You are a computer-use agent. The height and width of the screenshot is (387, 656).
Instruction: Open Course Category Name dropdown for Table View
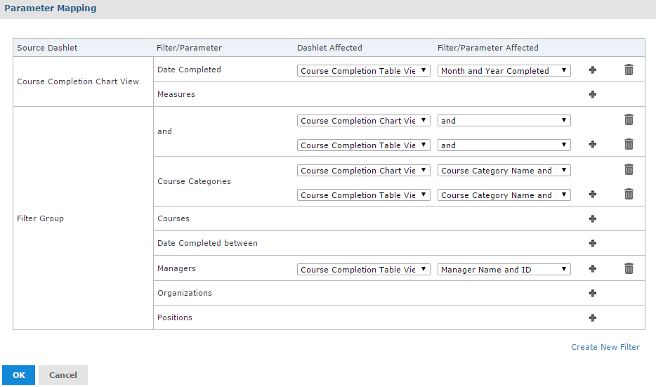504,195
